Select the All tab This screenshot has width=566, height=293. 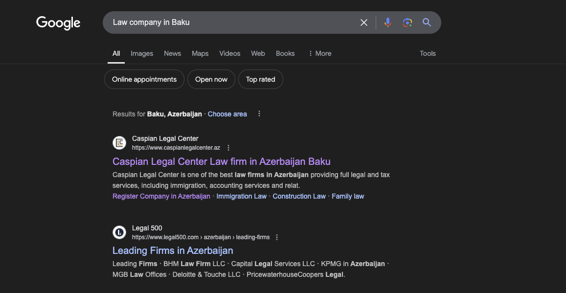pyautogui.click(x=116, y=53)
